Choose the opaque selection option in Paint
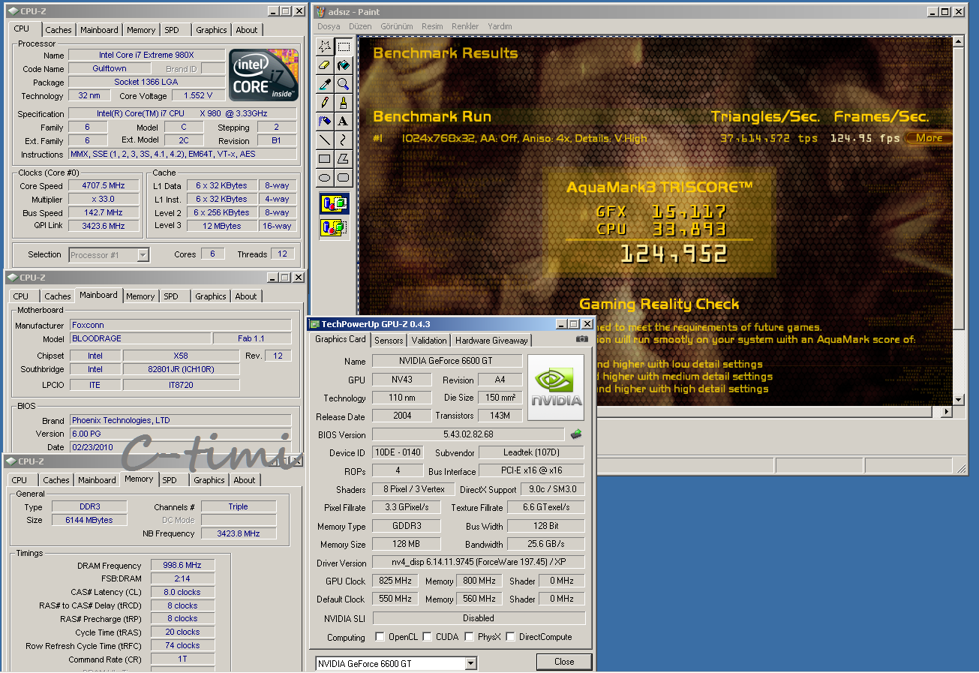Viewport: 979px width, 673px height. [334, 203]
